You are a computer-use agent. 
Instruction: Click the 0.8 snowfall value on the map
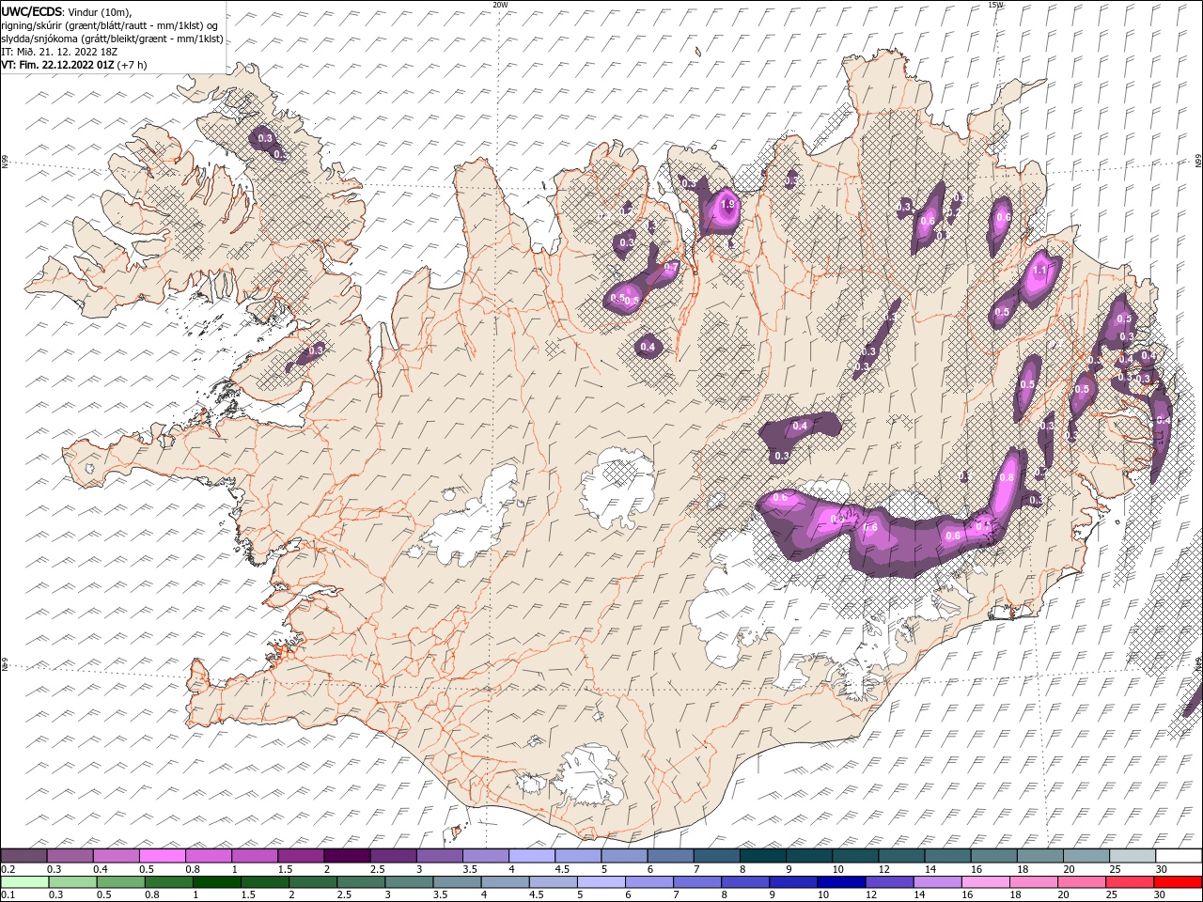click(x=1007, y=477)
